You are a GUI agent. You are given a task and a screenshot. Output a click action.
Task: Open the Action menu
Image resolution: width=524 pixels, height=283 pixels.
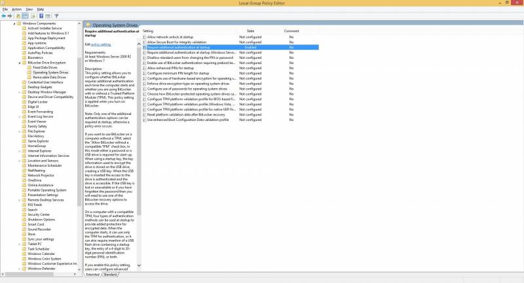(x=16, y=9)
